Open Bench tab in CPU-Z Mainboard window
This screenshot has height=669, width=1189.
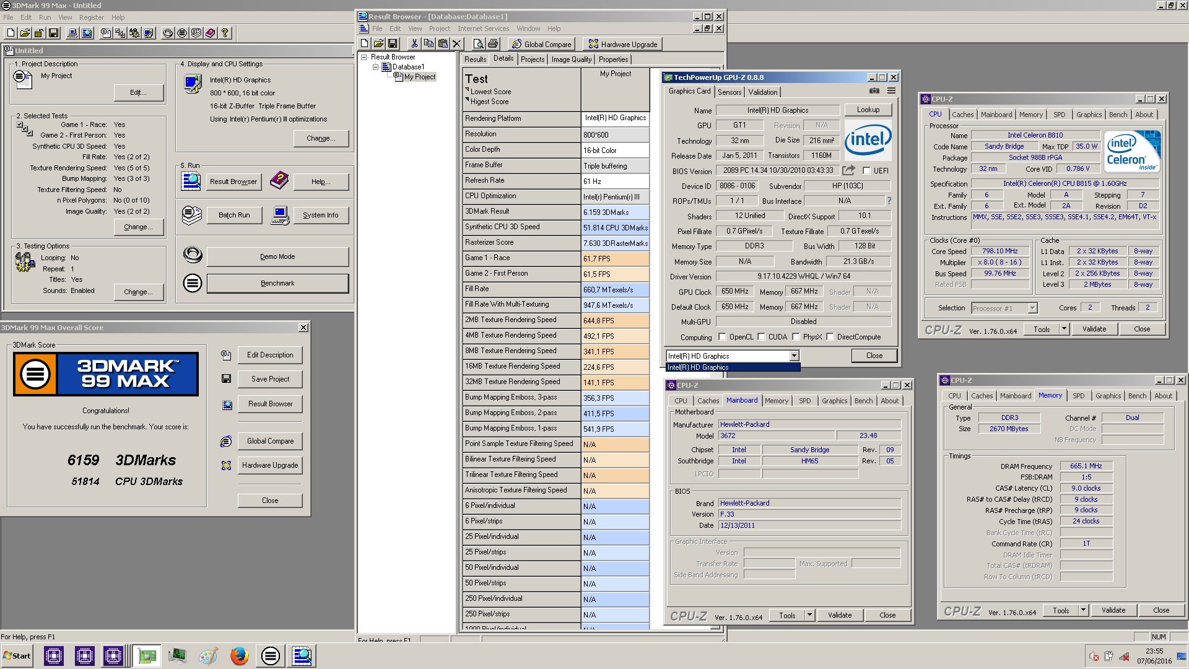click(863, 401)
